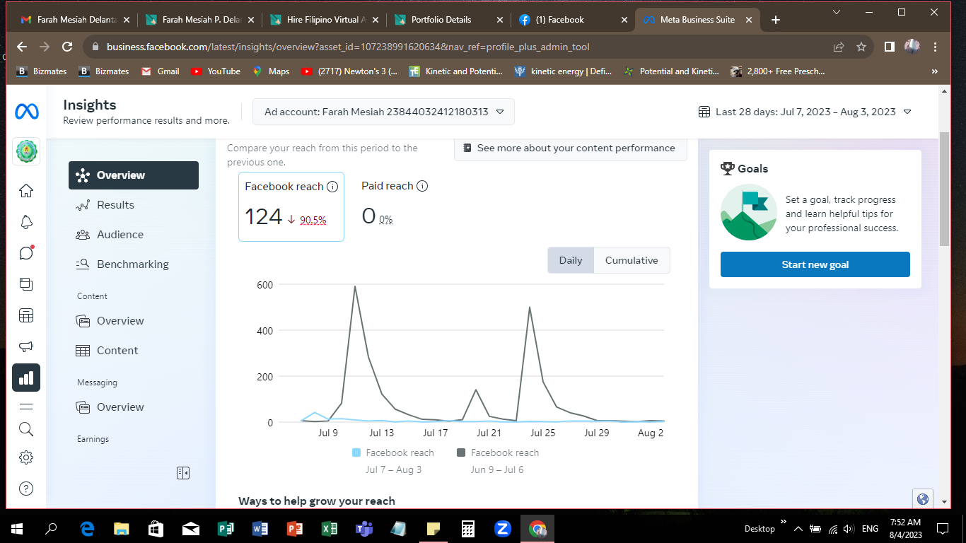Click the Start new goal button
The height and width of the screenshot is (543, 966).
coord(815,264)
